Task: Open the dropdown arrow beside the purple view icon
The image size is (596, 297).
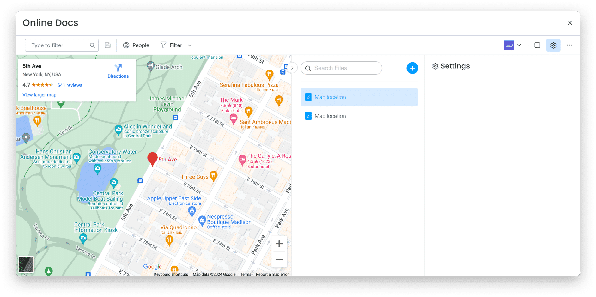Action: [x=519, y=45]
